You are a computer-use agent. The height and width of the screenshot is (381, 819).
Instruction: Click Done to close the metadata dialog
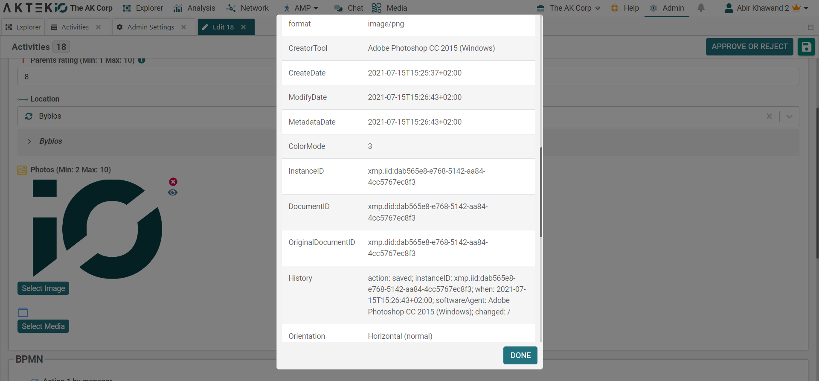point(520,355)
